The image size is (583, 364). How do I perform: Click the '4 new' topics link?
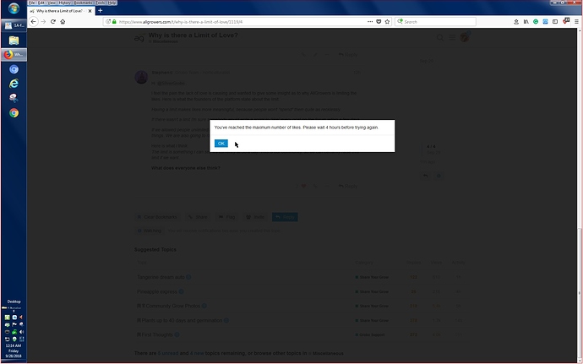coord(197,353)
